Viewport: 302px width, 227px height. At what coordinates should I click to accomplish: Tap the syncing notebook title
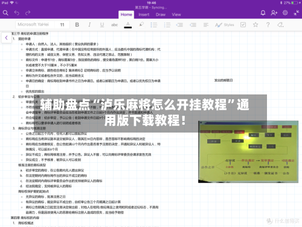(151, 7)
